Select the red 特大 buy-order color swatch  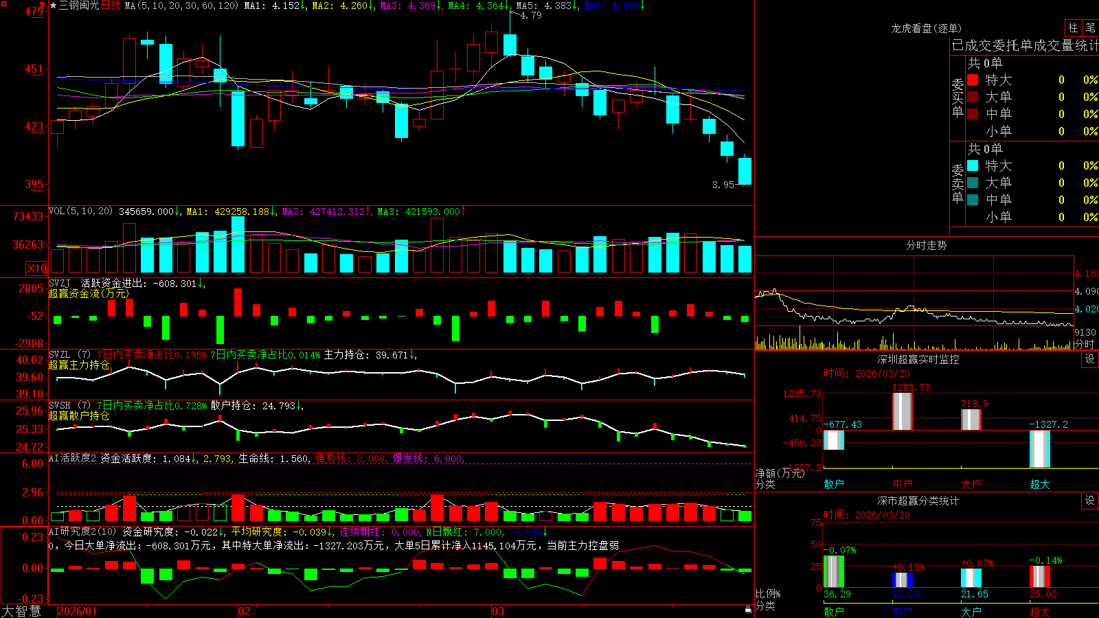973,80
